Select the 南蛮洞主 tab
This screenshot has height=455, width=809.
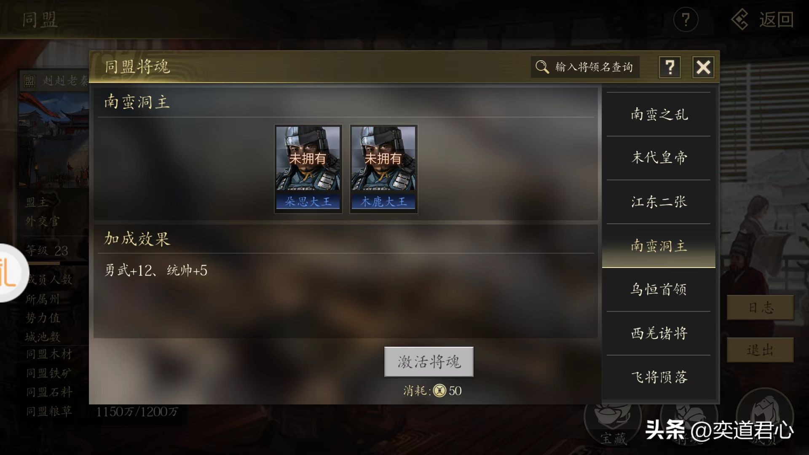point(659,246)
